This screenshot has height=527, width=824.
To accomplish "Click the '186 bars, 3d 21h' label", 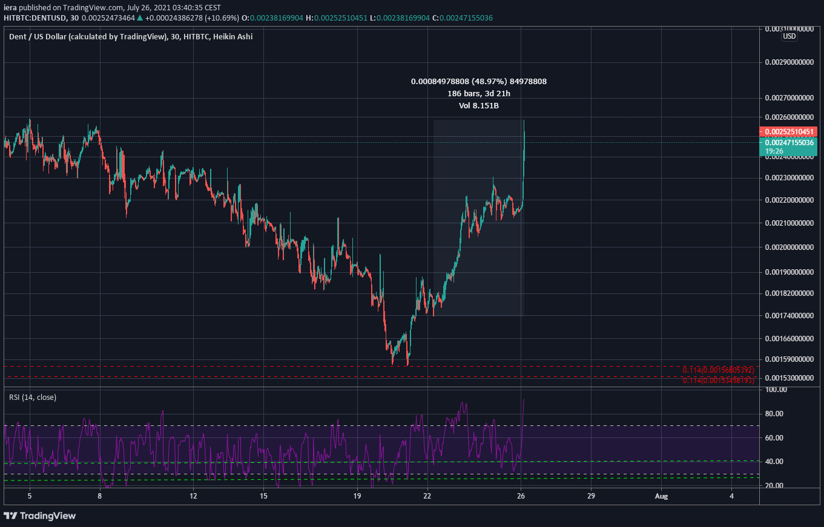I will [479, 93].
